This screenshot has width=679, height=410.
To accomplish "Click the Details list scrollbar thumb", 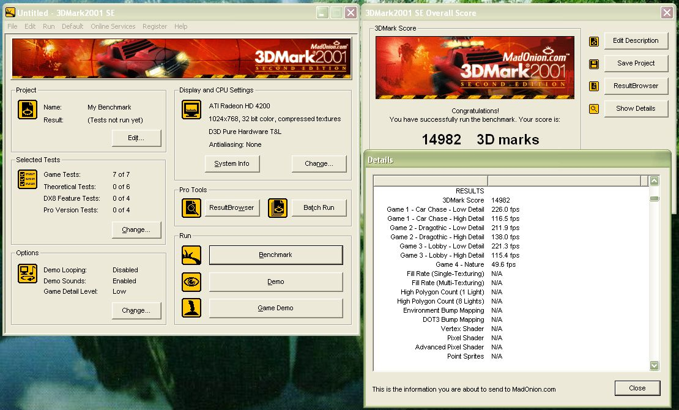I will 655,198.
